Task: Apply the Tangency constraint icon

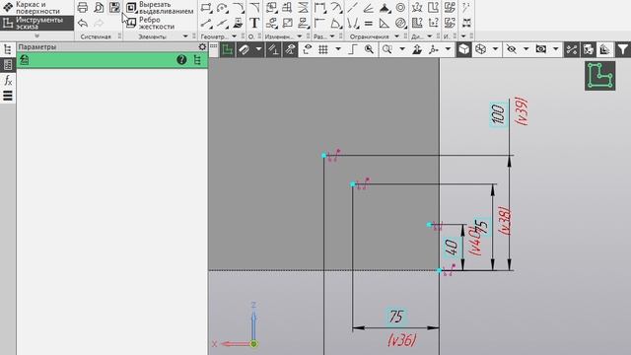Action: coord(400,24)
